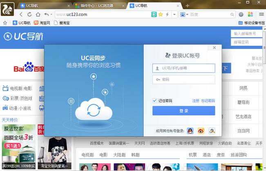266x171 pixels.
Task: Select the 机票 tab
Action: point(193,155)
